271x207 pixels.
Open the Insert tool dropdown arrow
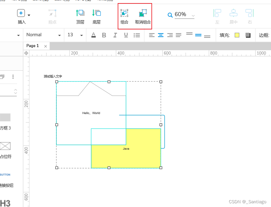click(29, 15)
